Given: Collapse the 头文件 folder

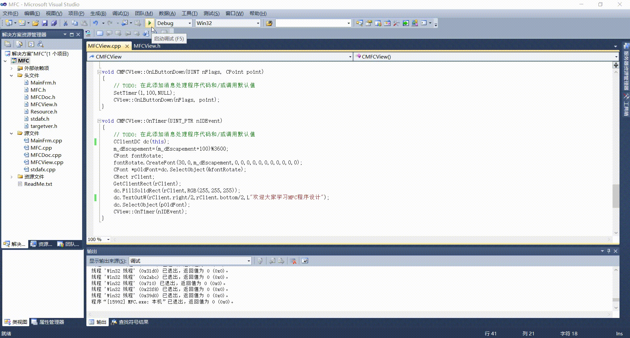Looking at the screenshot, I should coord(11,75).
